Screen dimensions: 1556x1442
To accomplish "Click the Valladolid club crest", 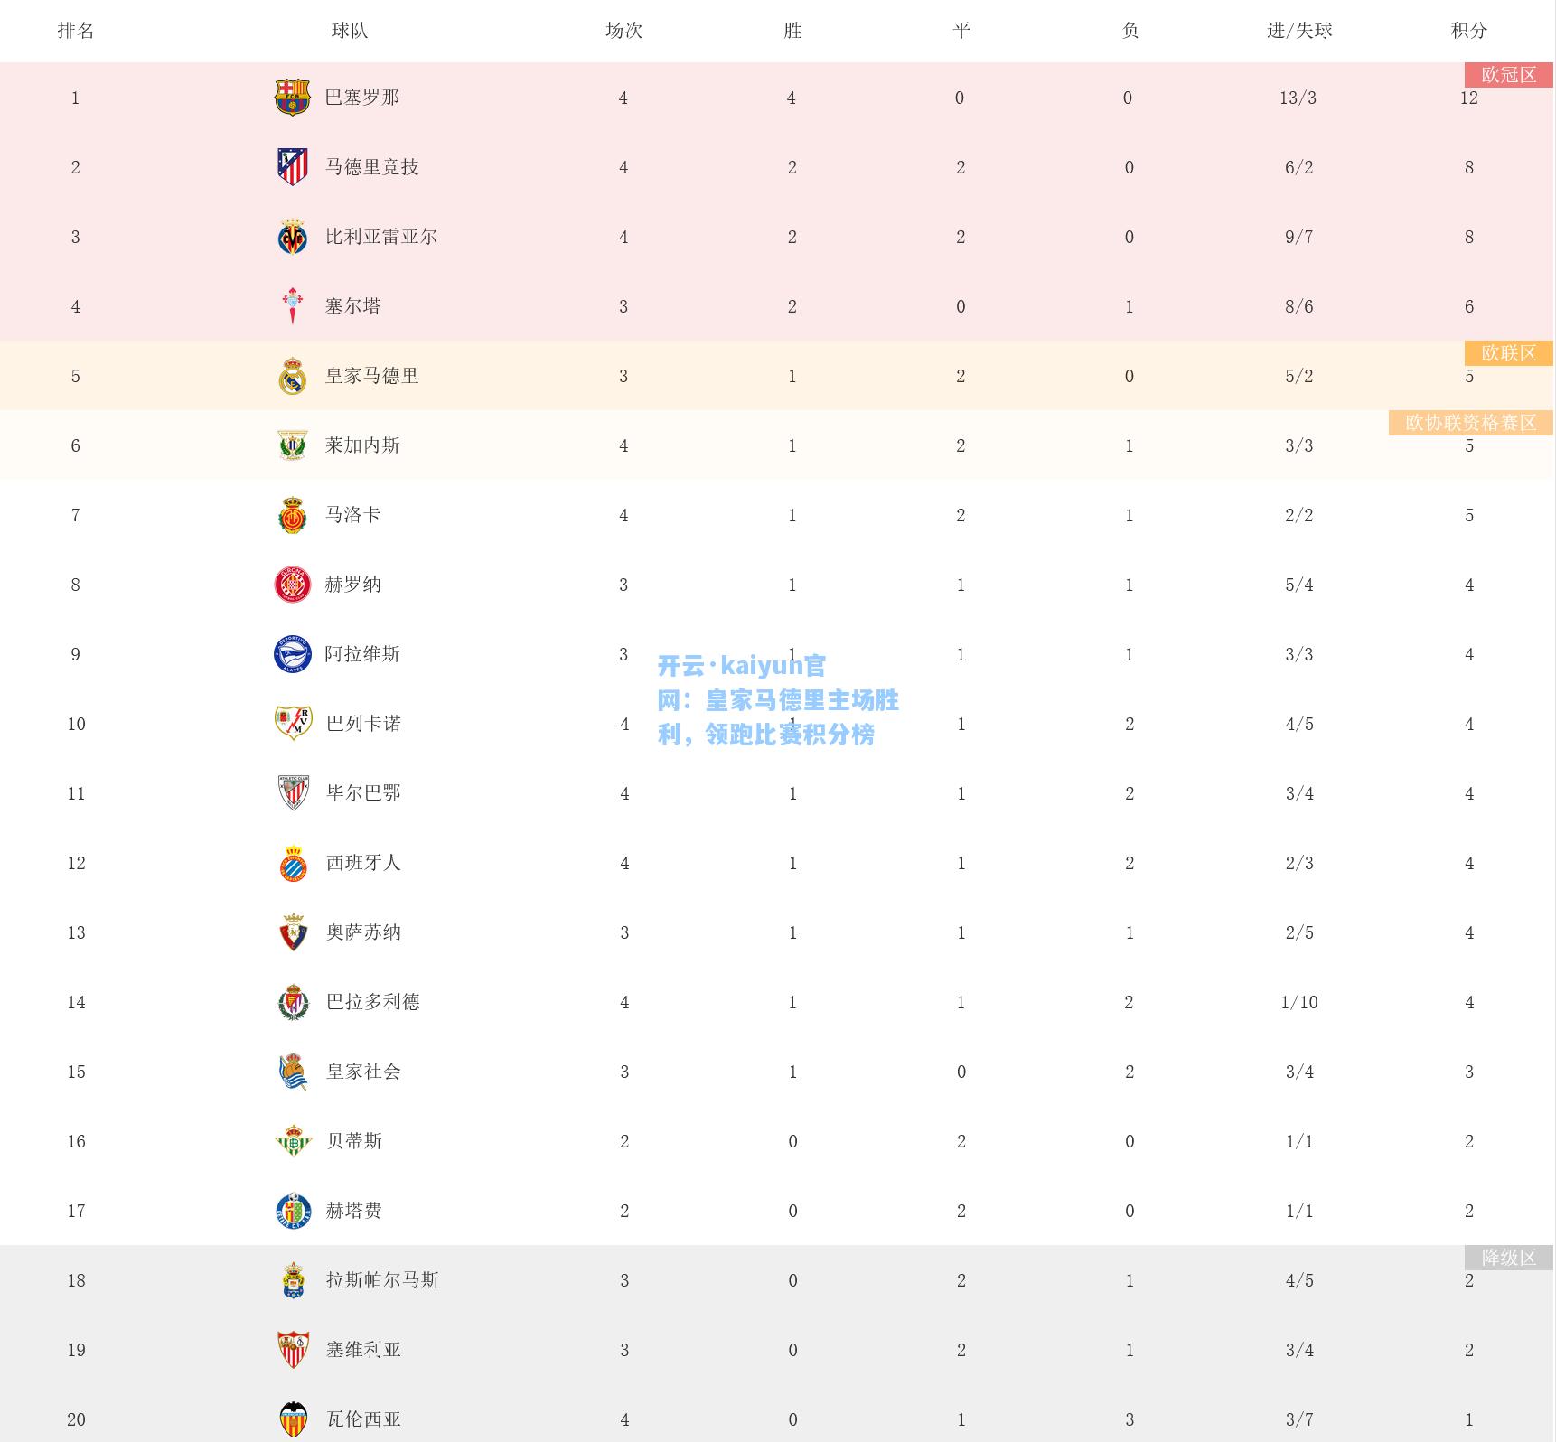I will click(293, 1002).
